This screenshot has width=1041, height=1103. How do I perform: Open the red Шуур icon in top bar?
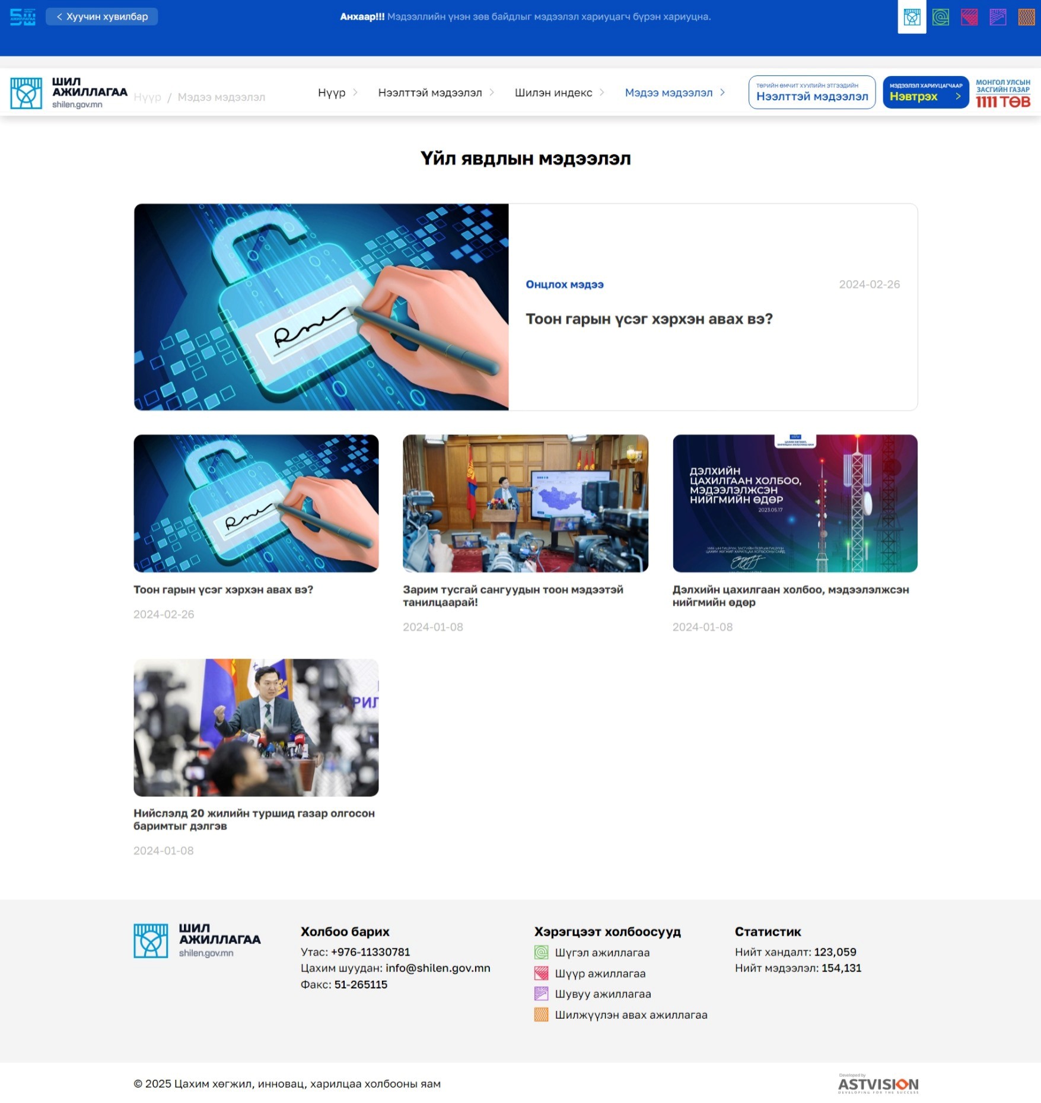click(x=969, y=17)
